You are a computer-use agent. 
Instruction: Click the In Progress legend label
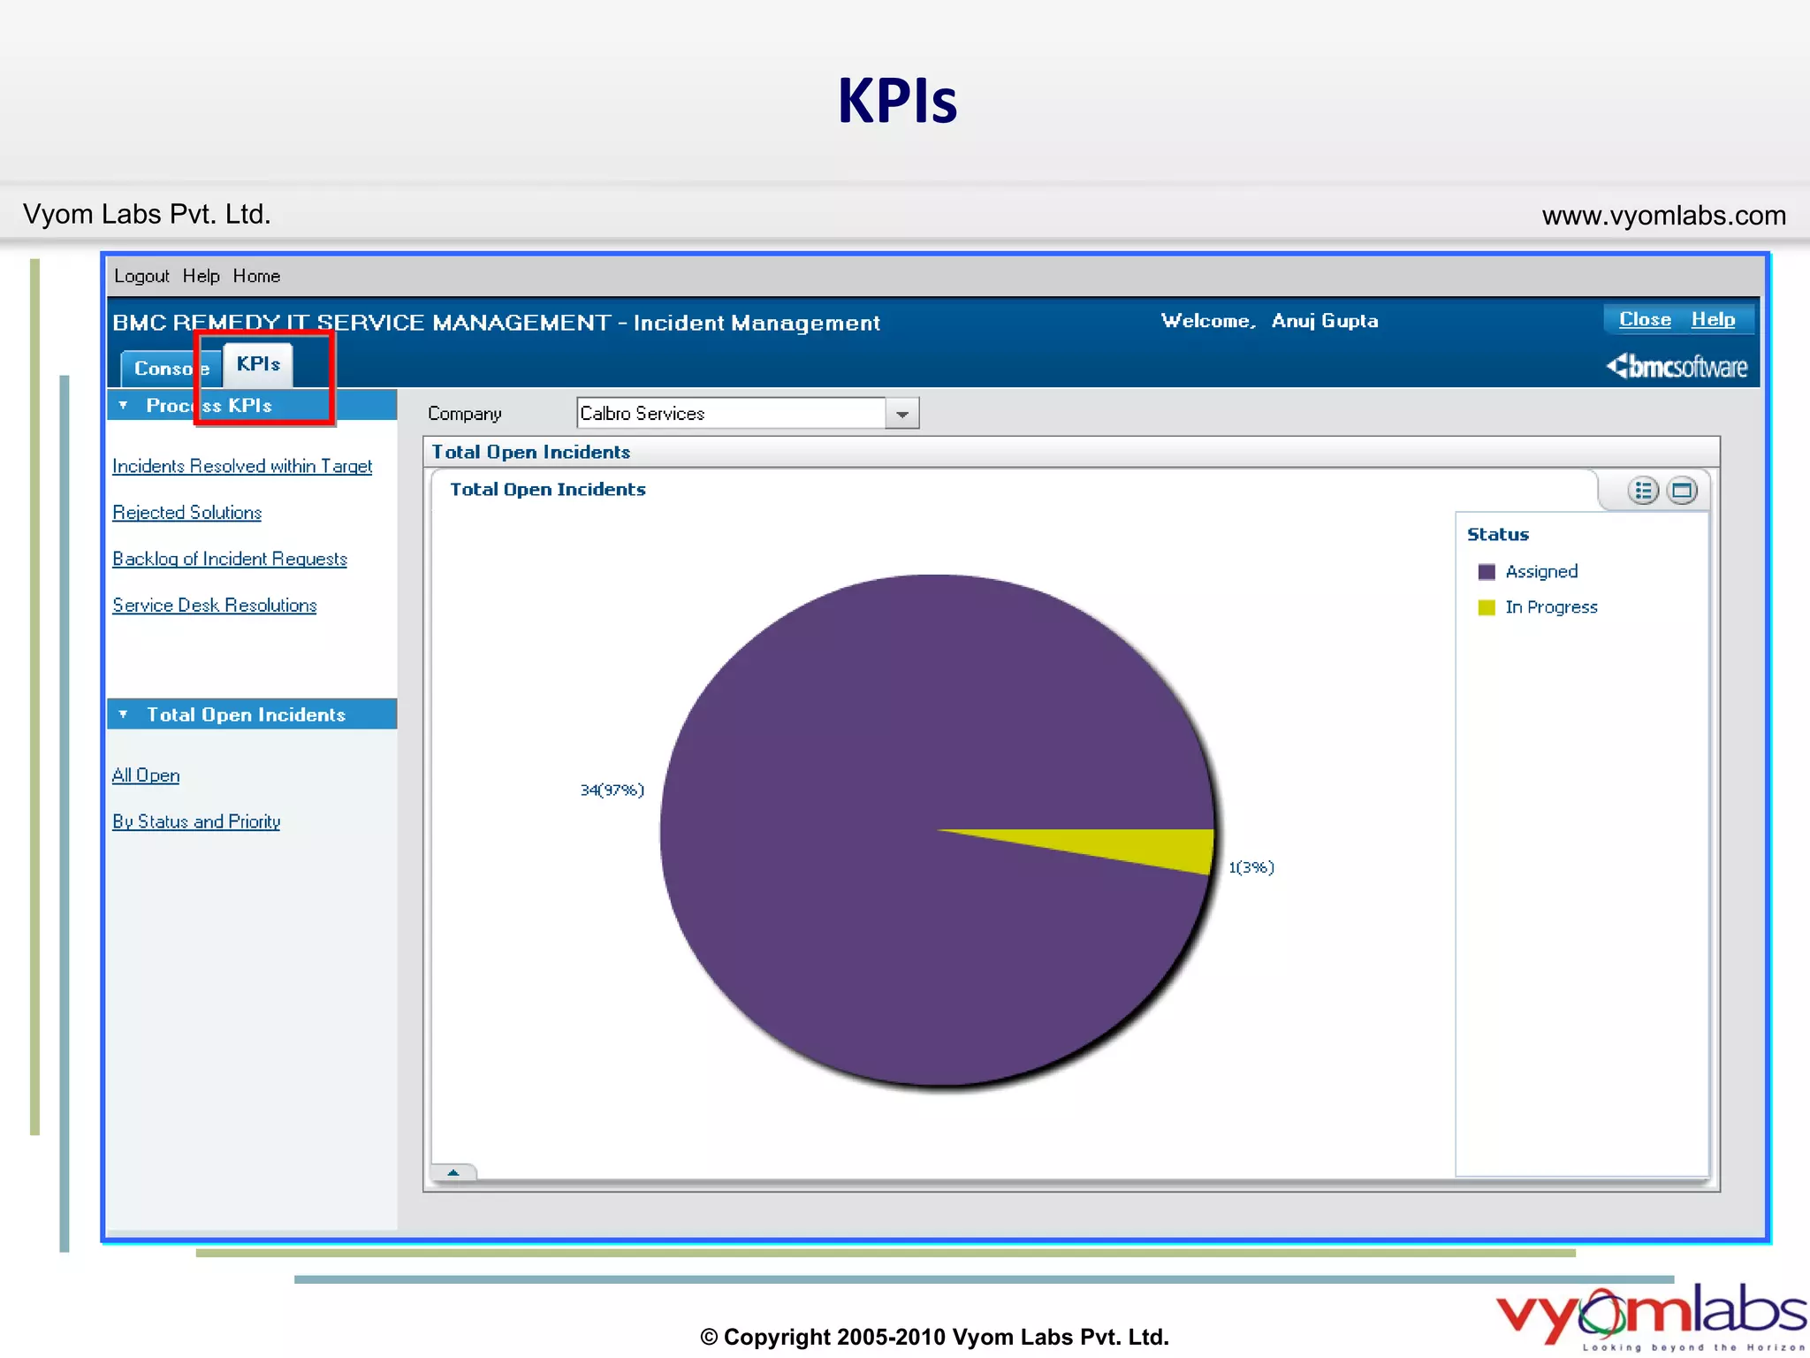pos(1551,607)
